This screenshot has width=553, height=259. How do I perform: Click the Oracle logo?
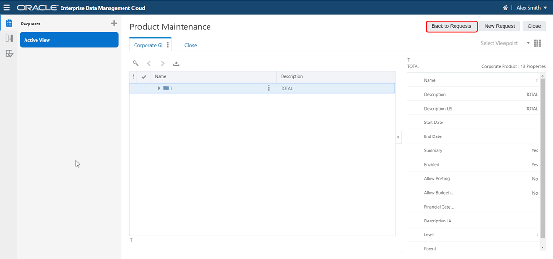37,7
